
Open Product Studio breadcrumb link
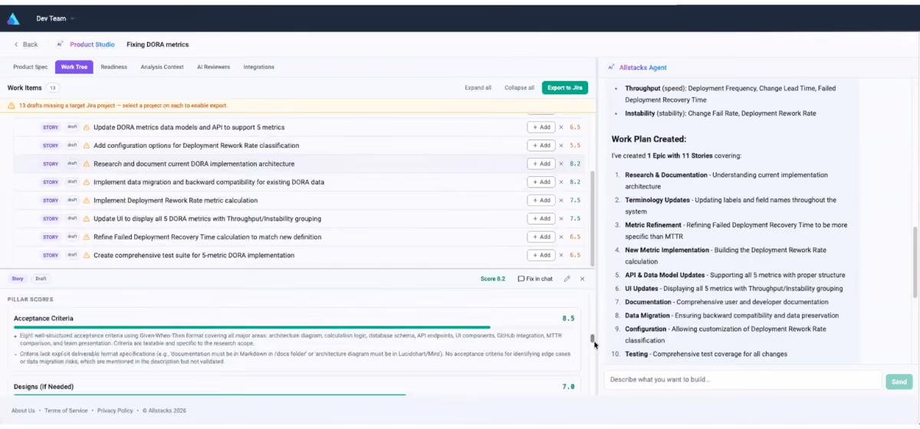coord(92,44)
